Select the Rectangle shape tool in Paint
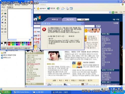125x94 pixels. [x=2, y=29]
